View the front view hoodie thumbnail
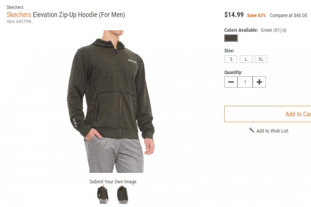The image size is (311, 207). 103,194
